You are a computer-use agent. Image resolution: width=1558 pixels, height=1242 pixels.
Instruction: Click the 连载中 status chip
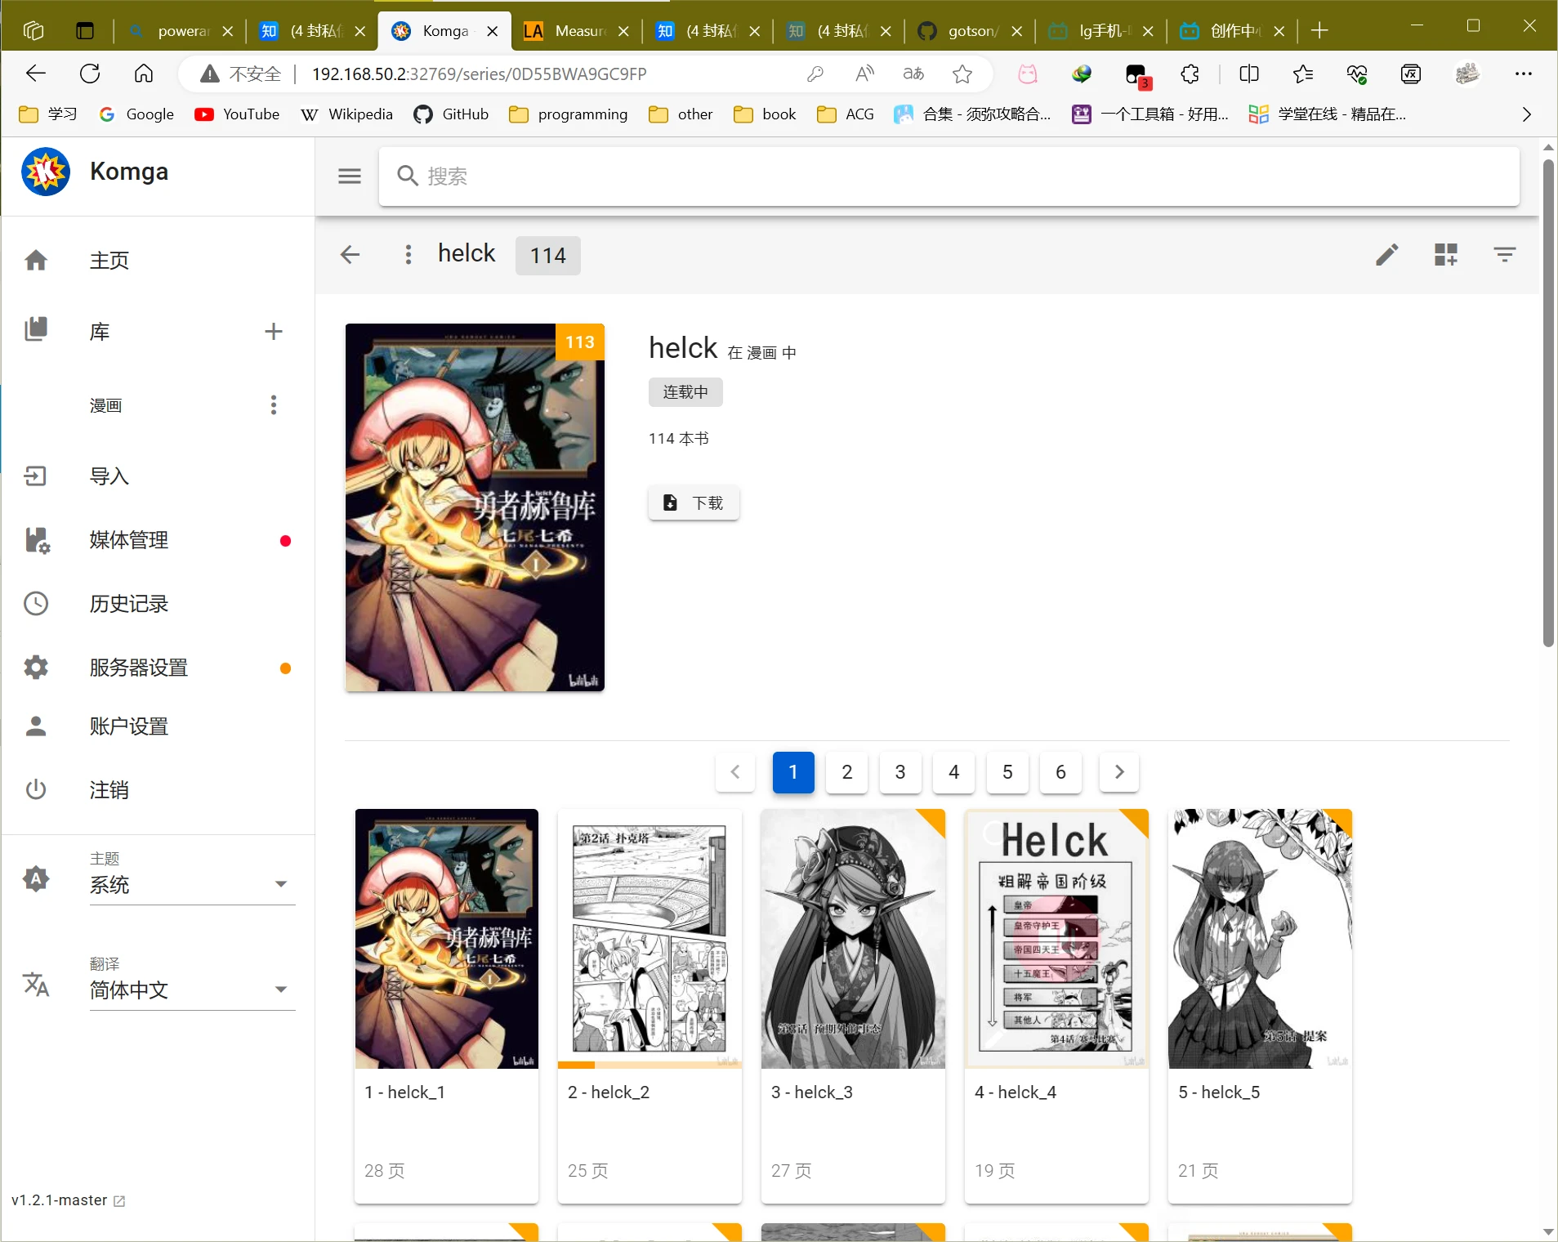click(685, 392)
